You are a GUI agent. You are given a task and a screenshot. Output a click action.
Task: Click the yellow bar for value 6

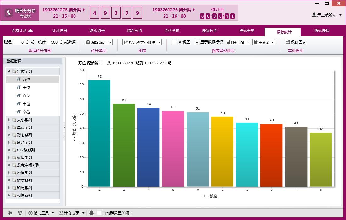pos(222,152)
